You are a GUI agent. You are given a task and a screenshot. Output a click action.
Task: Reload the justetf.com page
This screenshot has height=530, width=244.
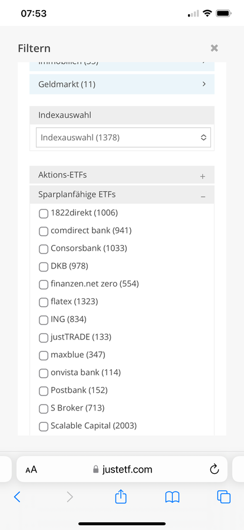[215, 469]
